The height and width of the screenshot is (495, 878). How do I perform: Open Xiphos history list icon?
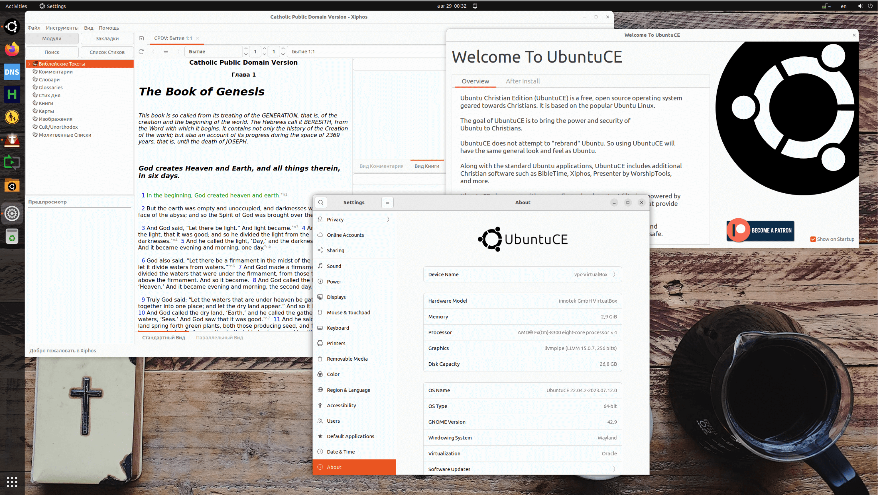(166, 52)
